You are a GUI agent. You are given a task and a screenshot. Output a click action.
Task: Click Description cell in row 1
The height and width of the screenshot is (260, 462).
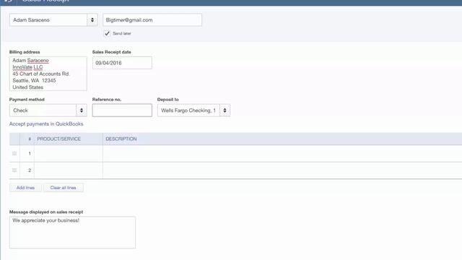point(282,153)
